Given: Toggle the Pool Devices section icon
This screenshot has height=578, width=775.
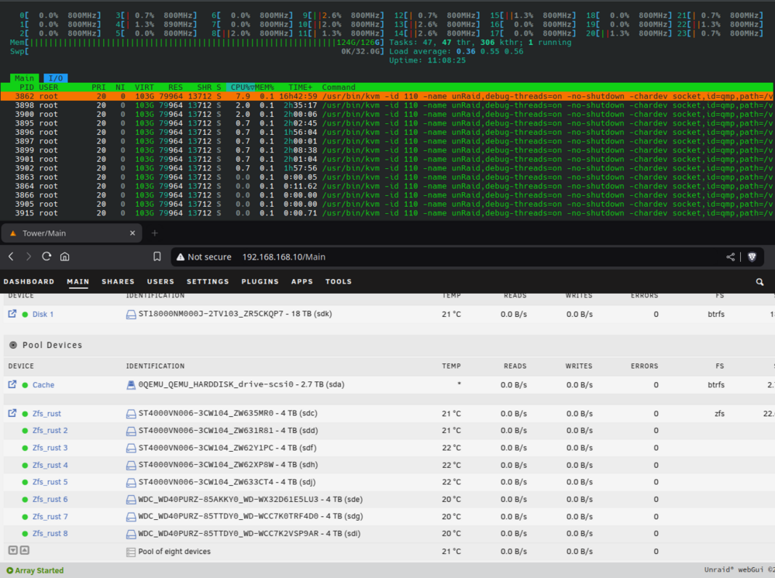Looking at the screenshot, I should (x=13, y=345).
